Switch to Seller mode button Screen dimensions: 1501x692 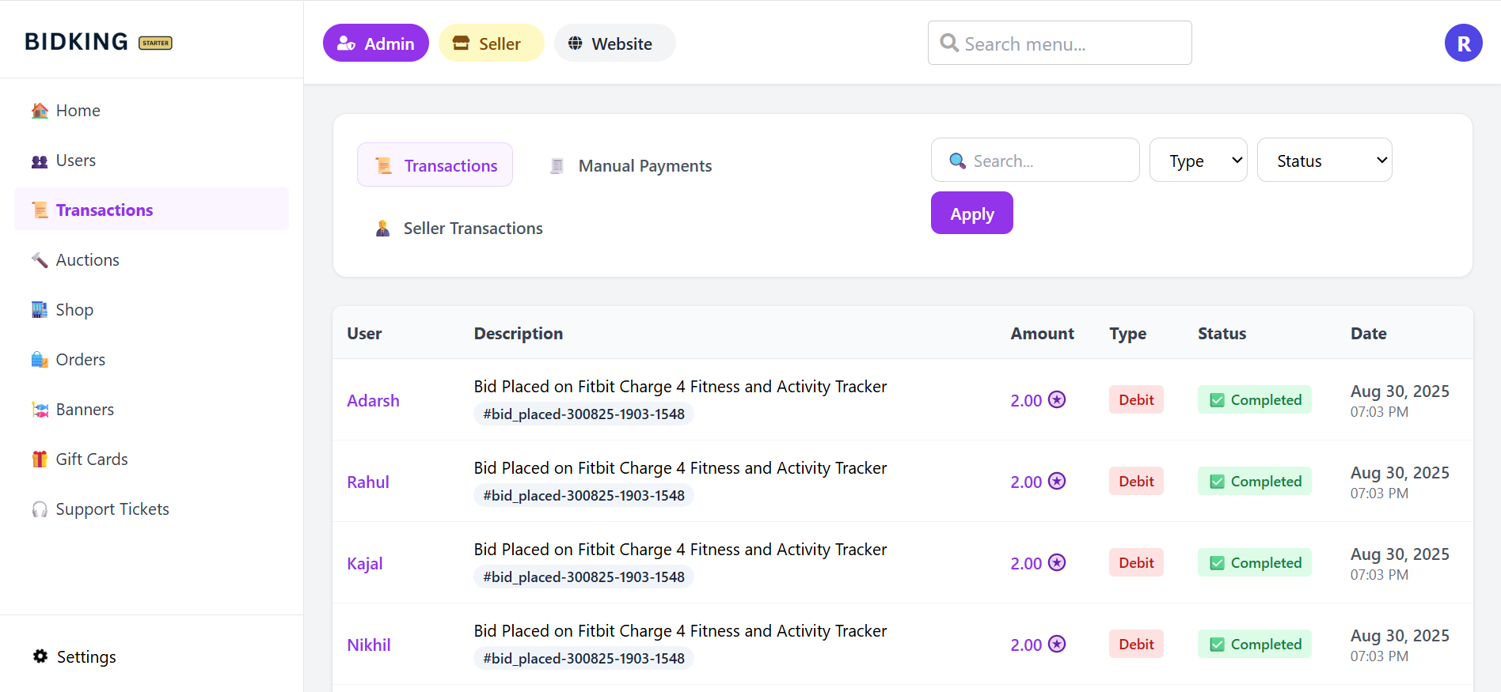pos(491,43)
